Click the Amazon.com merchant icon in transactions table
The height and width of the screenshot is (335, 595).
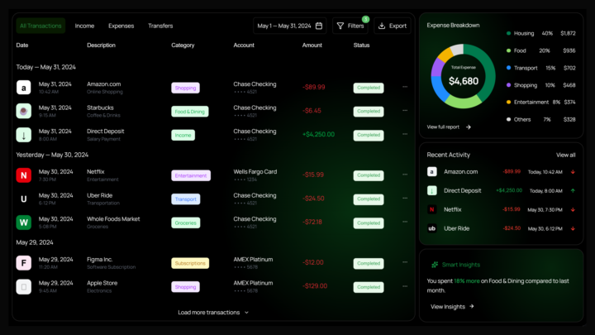(23, 88)
